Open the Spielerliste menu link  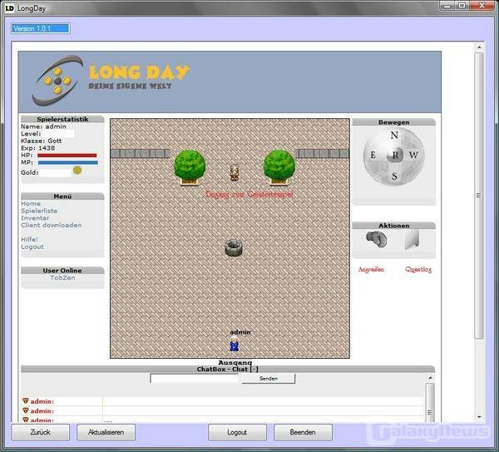39,211
